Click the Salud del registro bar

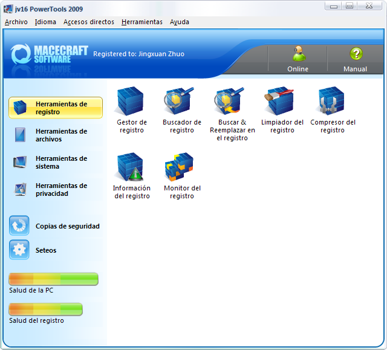pos(45,309)
